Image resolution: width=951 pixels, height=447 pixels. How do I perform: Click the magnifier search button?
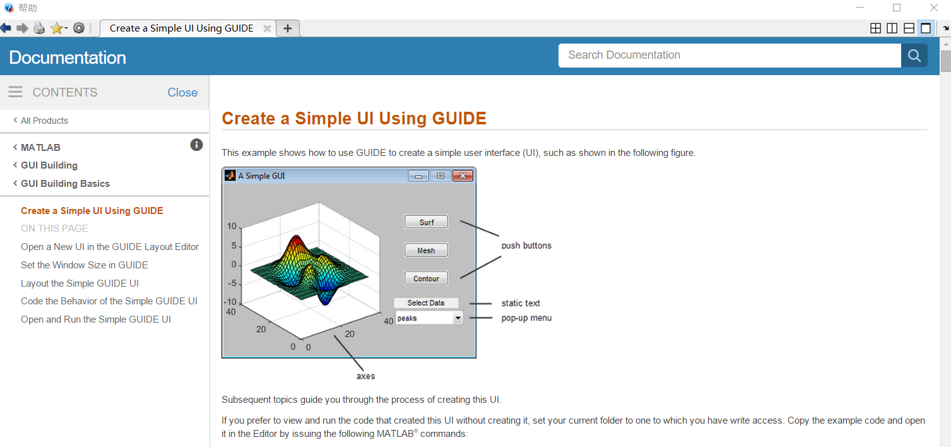914,56
